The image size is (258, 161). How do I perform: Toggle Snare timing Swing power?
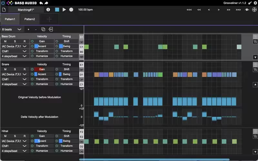click(x=56, y=74)
